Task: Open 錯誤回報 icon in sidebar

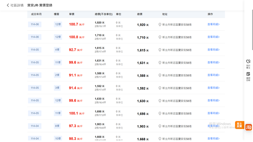Action: [248, 77]
